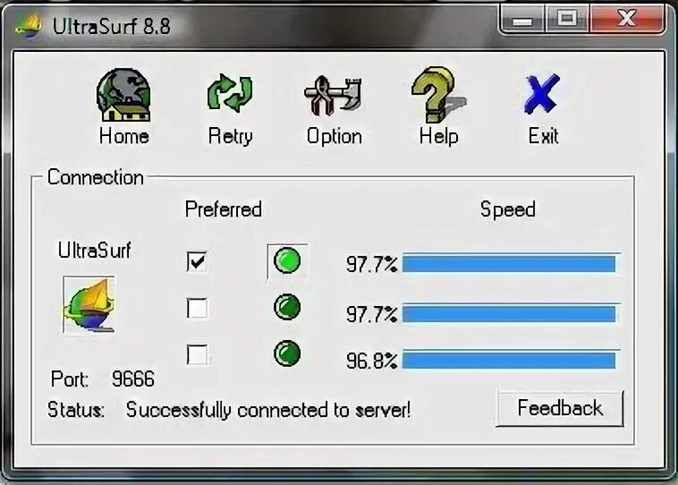Image resolution: width=678 pixels, height=485 pixels.
Task: Click the bright green first server indicator
Action: pyautogui.click(x=287, y=261)
